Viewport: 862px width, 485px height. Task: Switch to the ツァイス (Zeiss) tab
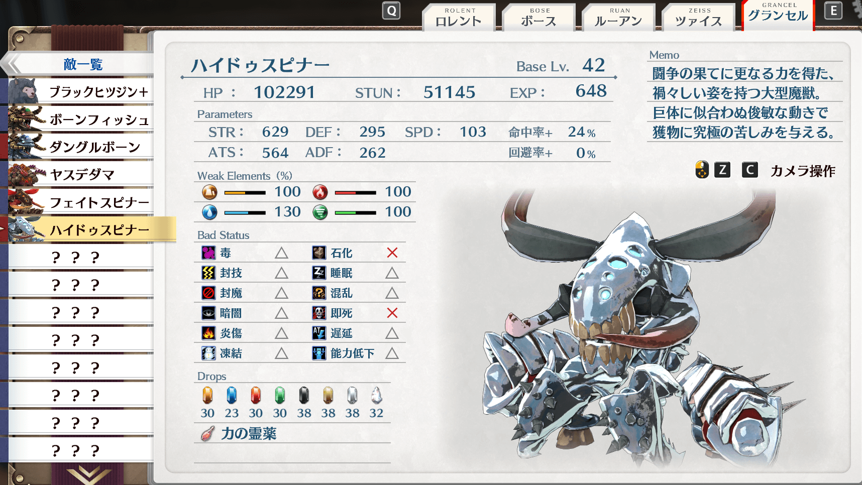click(x=698, y=18)
